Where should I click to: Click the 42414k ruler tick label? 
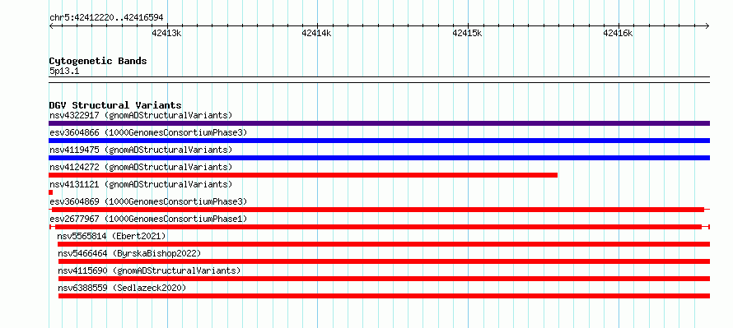pos(316,33)
